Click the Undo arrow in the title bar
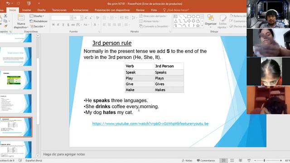 pyautogui.click(x=8, y=3)
